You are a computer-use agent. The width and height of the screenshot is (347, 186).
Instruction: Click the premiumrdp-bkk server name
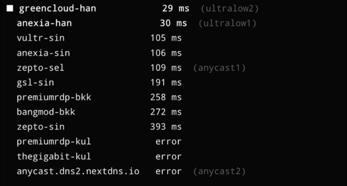(54, 97)
